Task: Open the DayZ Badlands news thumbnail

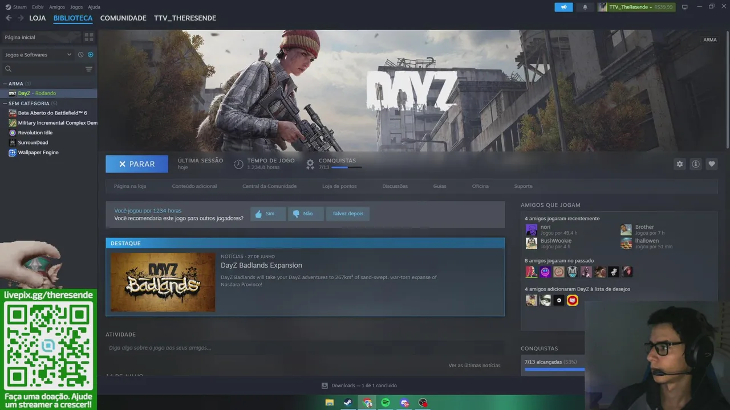Action: pos(163,282)
